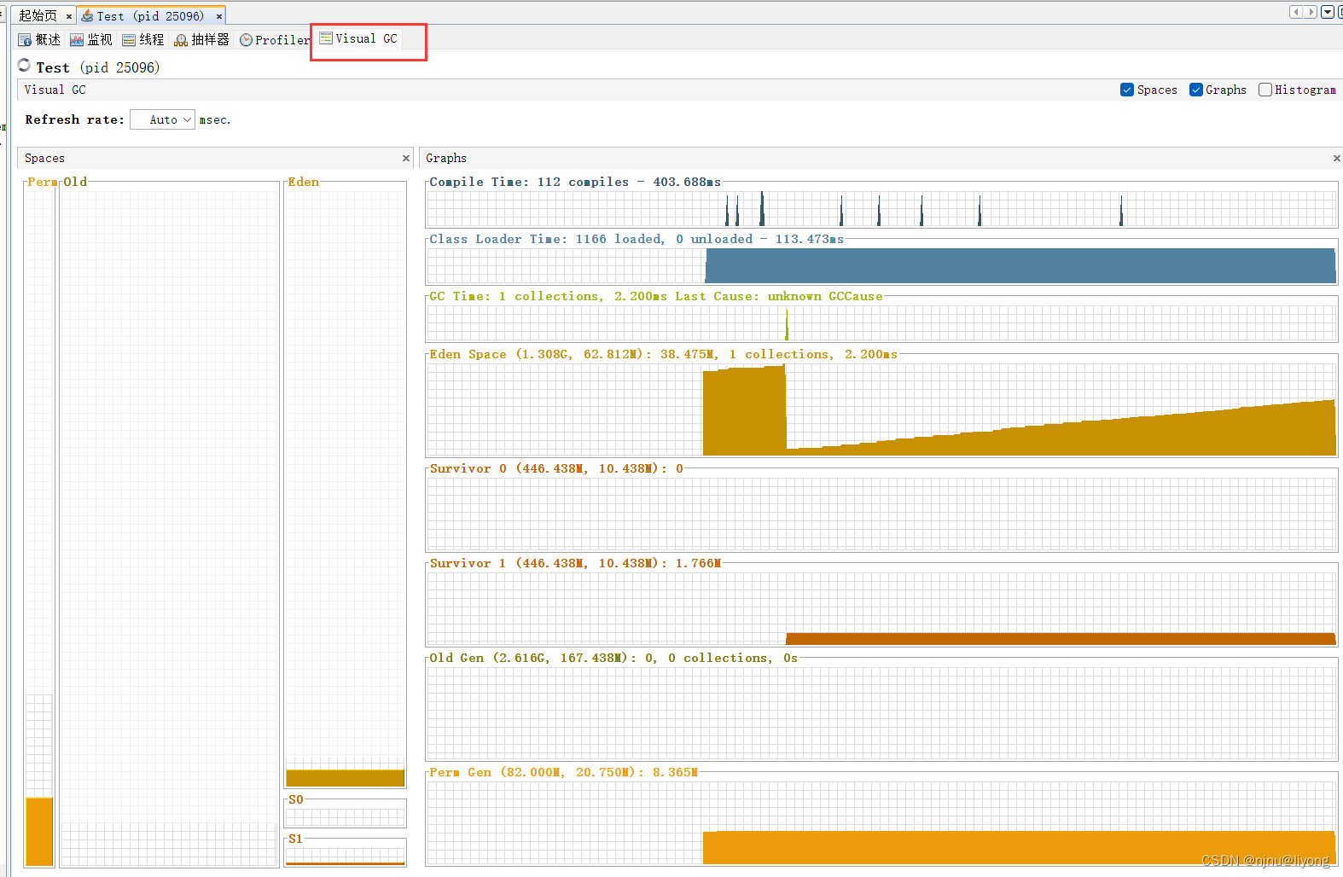Click the Java app icon on the Test tab
Image resolution: width=1343 pixels, height=877 pixels.
87,15
